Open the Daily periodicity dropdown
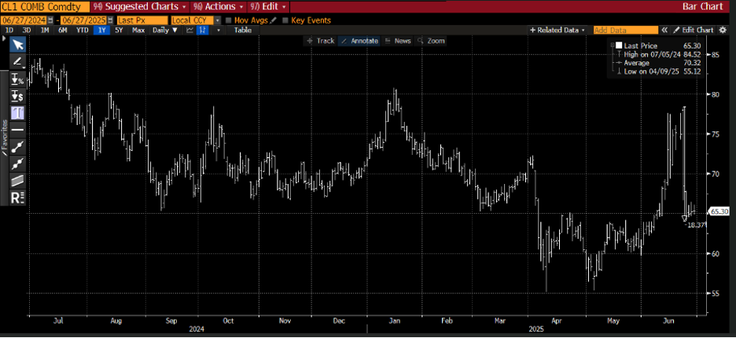Image resolution: width=736 pixels, height=338 pixels. tap(164, 30)
